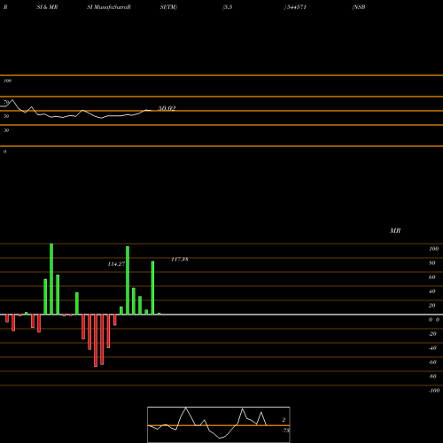
Task: Click the "SI & MR" header text
Action: pyautogui.click(x=47, y=7)
